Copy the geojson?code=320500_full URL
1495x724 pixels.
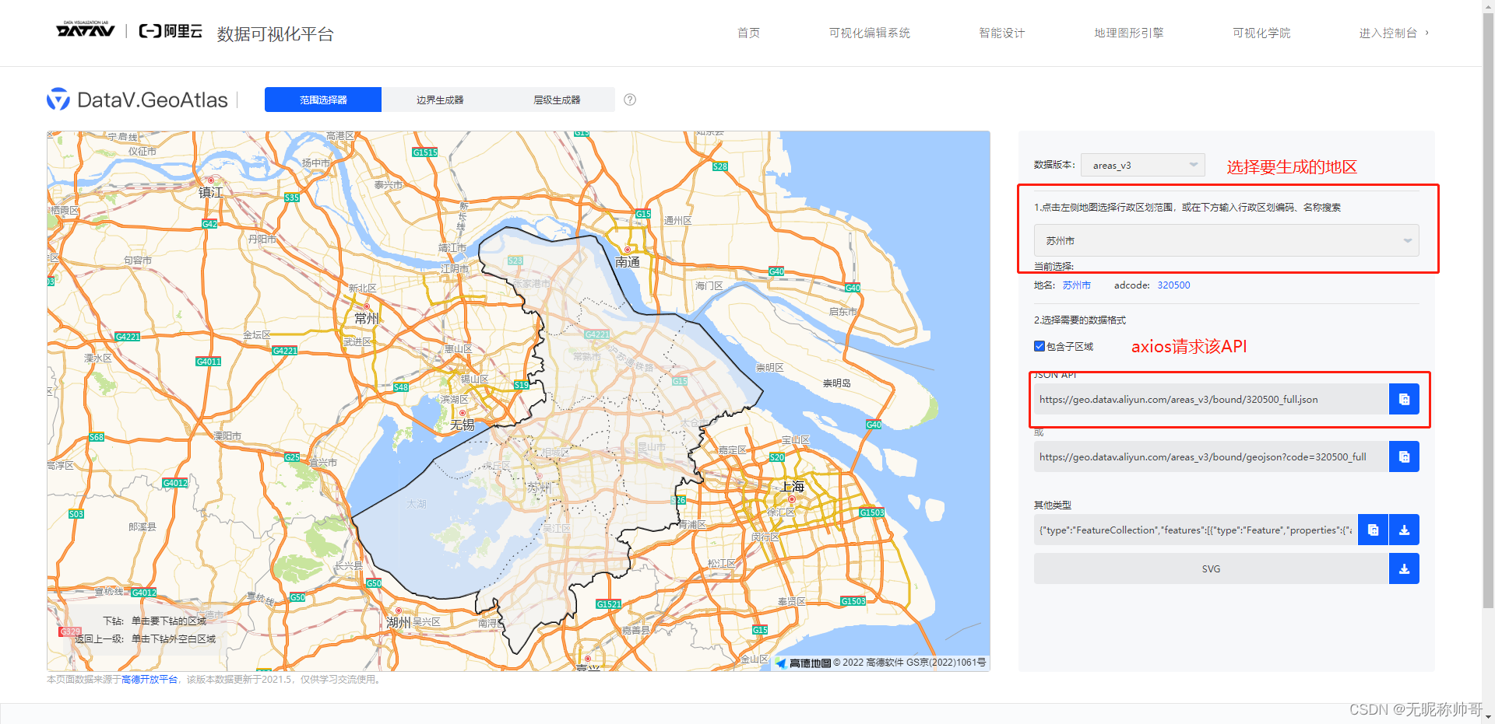tap(1404, 456)
